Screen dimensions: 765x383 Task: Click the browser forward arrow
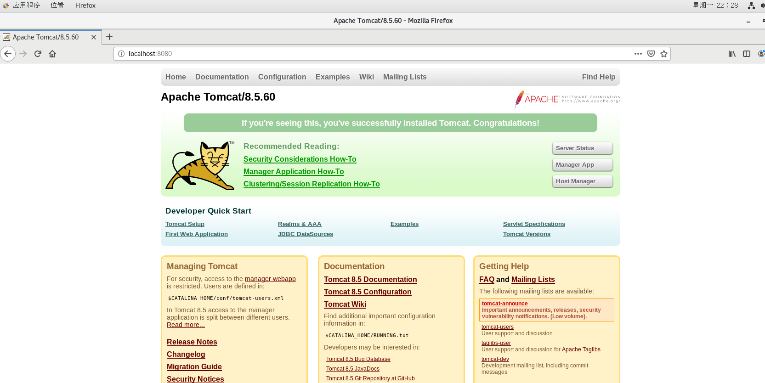[x=23, y=54]
